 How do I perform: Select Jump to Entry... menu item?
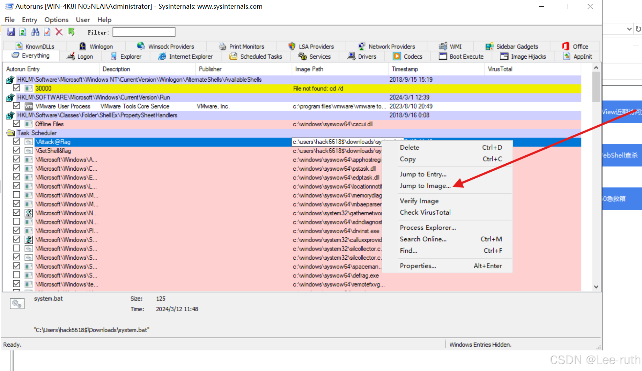pyautogui.click(x=448, y=174)
